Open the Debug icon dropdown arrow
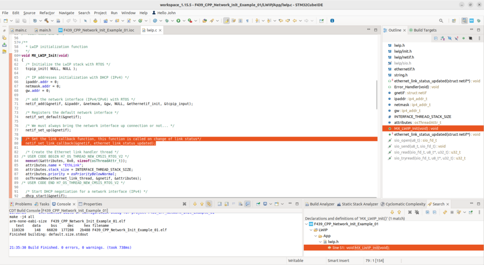Screen dimensions: 484x265 tap(172, 21)
